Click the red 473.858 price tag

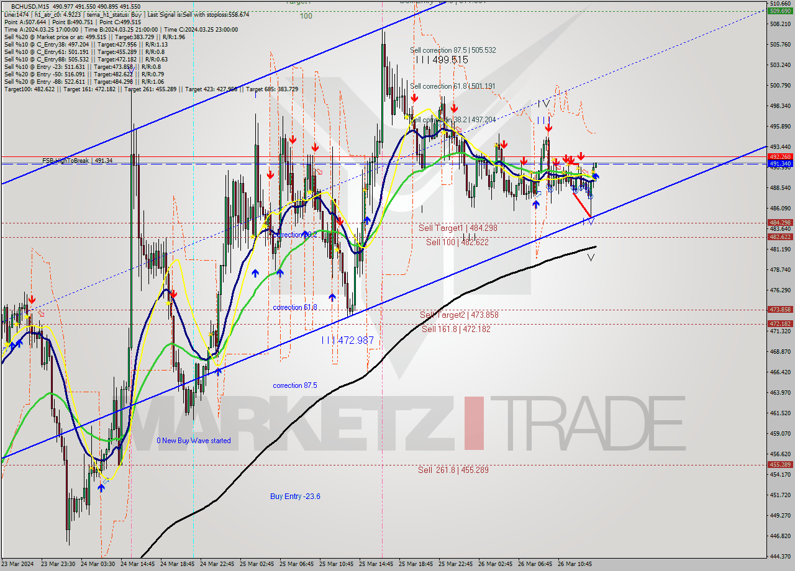pyautogui.click(x=780, y=309)
